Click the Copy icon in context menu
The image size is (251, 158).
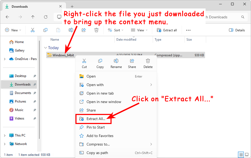click(100, 63)
